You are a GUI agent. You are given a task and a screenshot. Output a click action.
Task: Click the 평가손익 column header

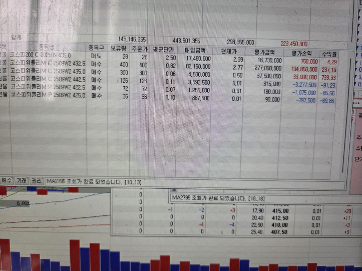[x=301, y=53]
